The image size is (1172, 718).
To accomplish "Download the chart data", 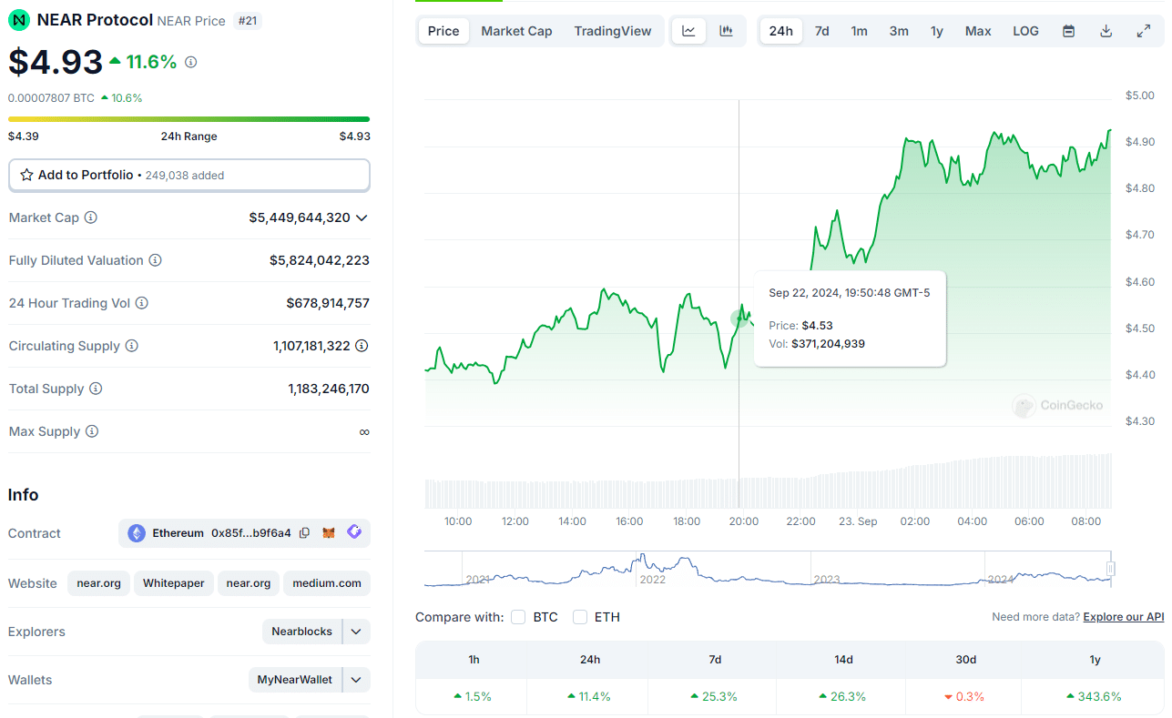I will (1106, 31).
